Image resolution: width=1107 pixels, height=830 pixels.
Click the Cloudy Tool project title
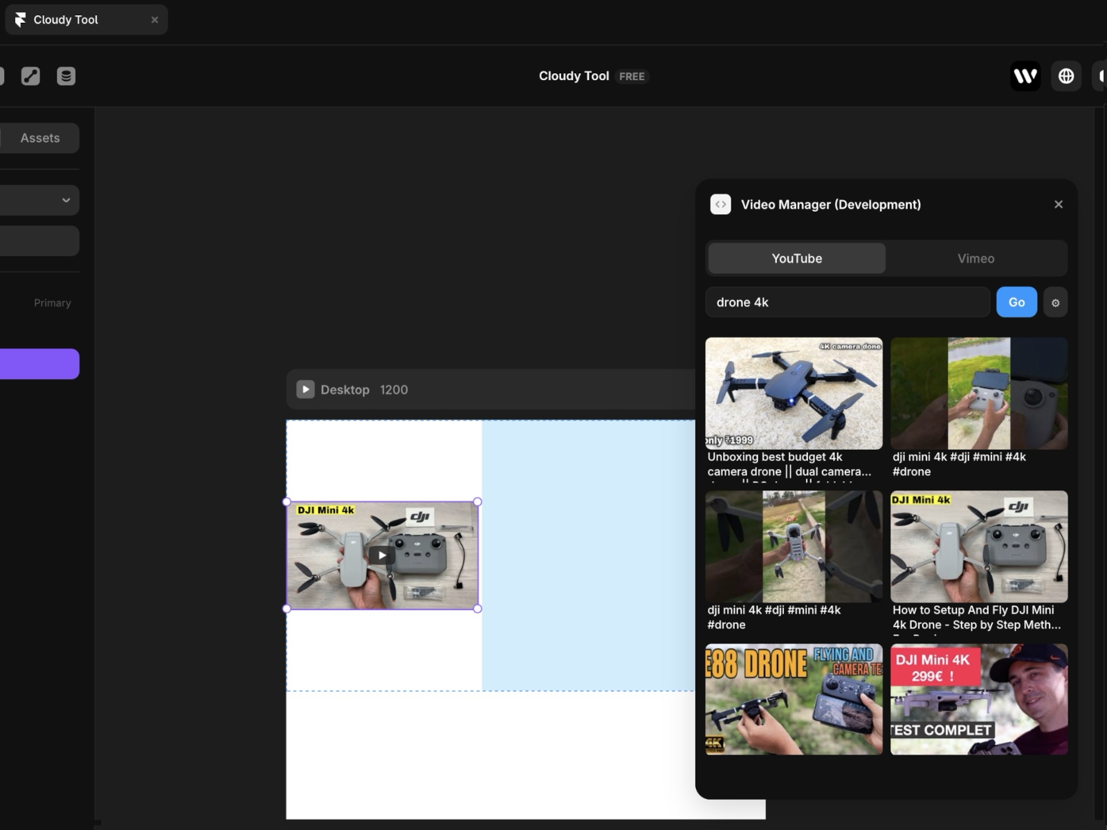click(x=574, y=76)
